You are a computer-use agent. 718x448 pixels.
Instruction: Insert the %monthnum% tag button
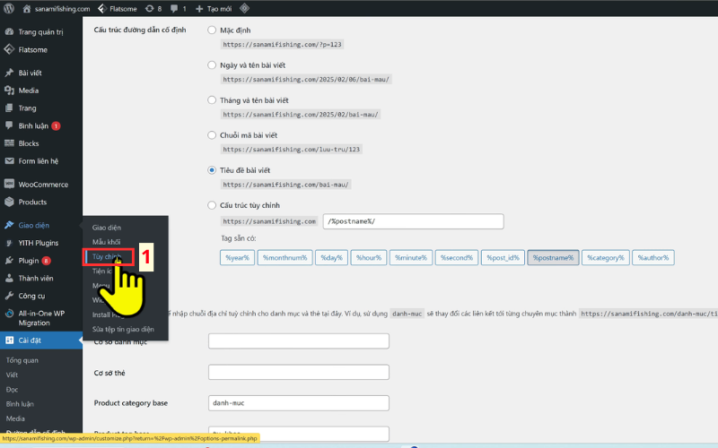click(285, 257)
